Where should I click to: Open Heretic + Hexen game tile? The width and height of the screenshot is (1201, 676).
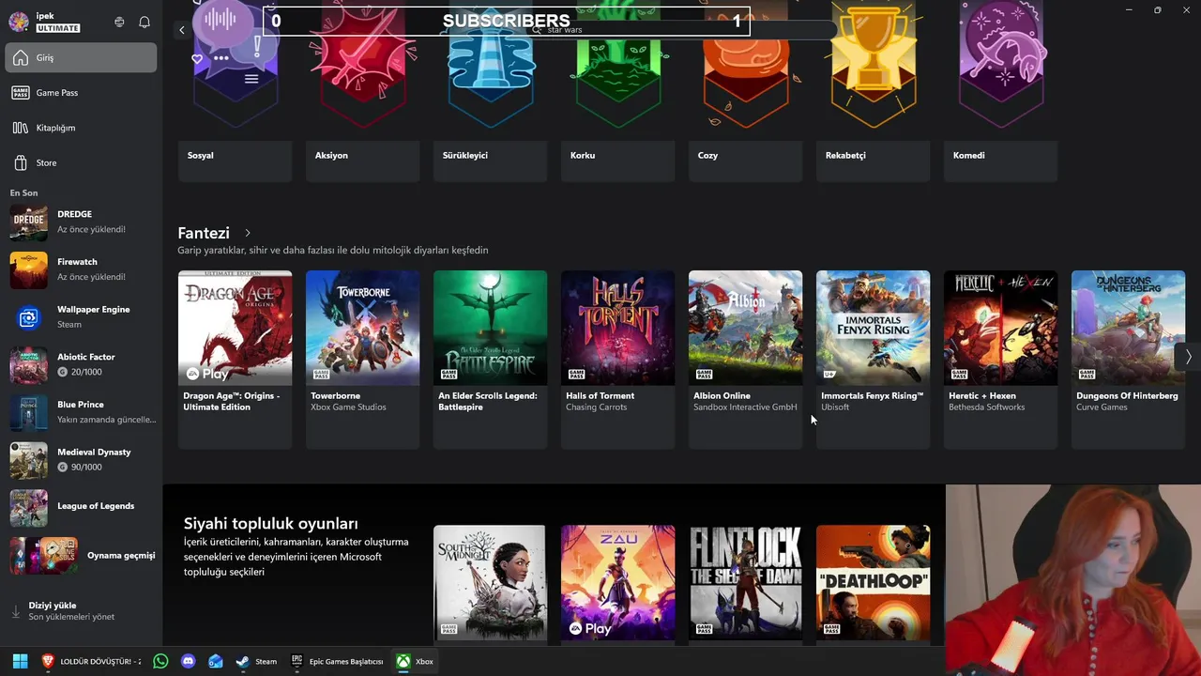click(1000, 360)
